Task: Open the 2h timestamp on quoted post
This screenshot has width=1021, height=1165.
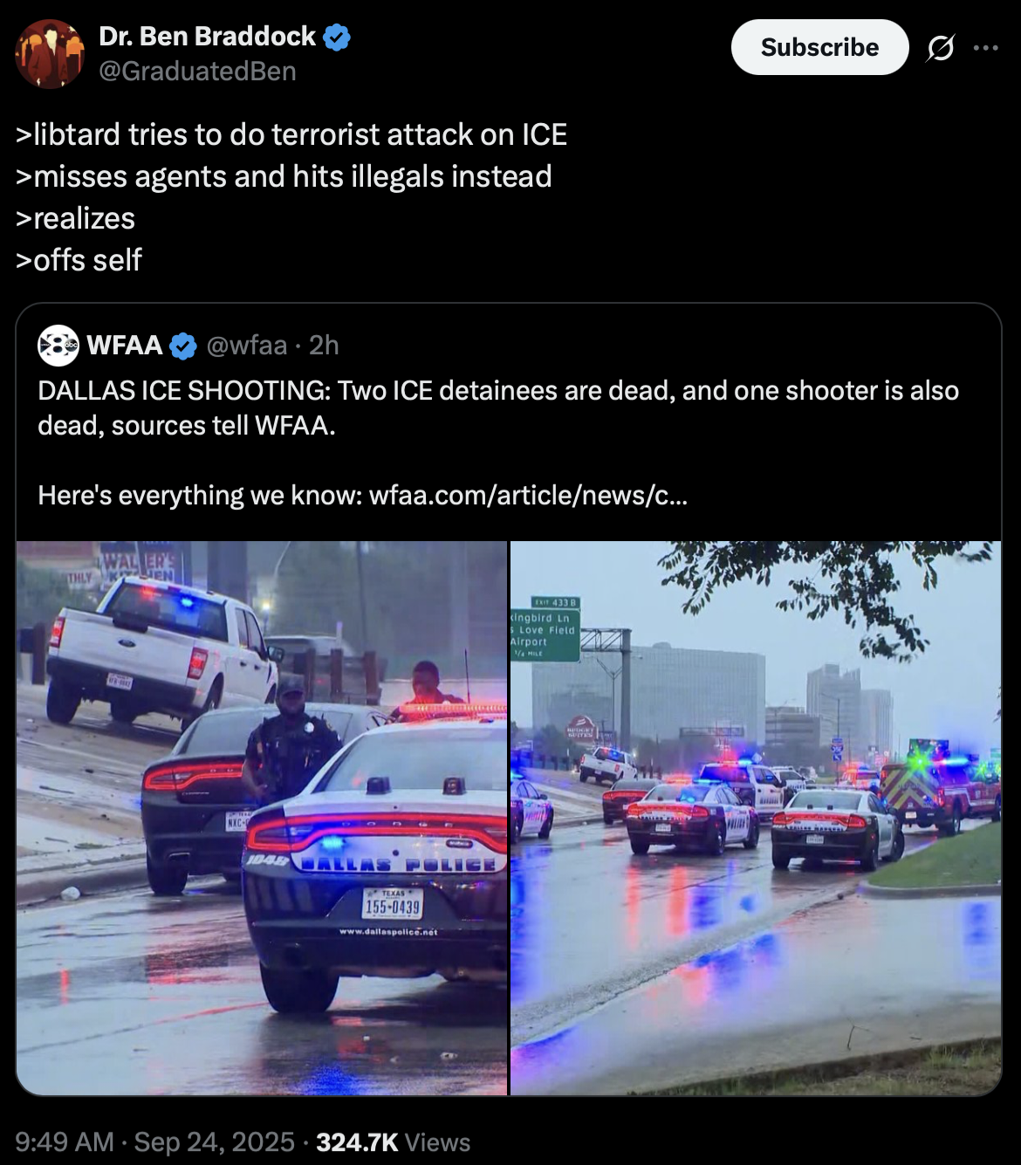Action: [324, 346]
